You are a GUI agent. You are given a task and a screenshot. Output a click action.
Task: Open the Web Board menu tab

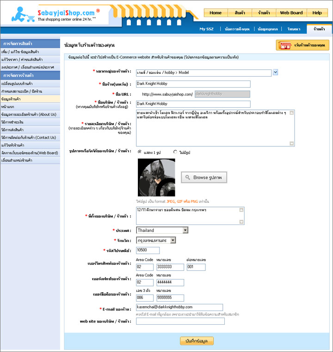click(x=291, y=13)
